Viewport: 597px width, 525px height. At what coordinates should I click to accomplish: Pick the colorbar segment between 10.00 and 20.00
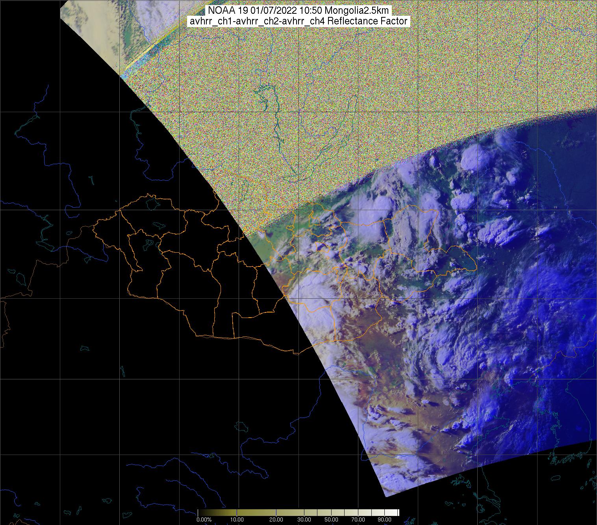pos(256,512)
